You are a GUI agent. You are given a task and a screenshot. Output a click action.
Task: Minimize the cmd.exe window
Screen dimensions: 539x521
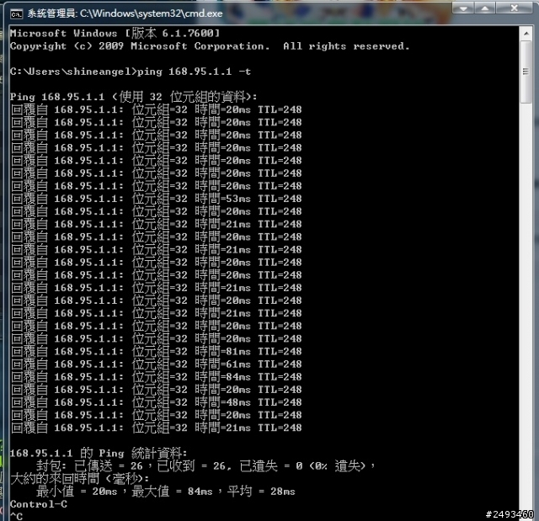463,8
